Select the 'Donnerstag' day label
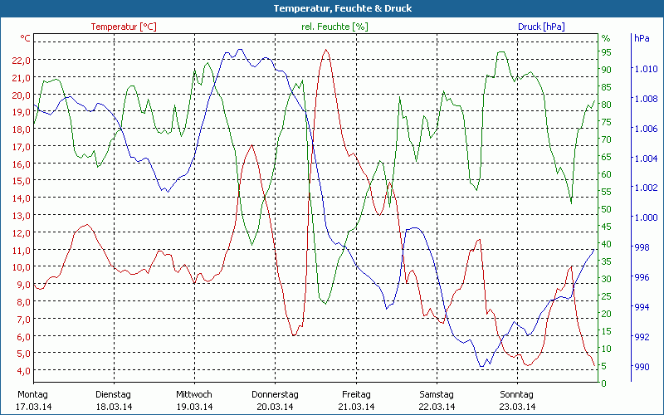Screen dimensions: 664x415 [275, 394]
